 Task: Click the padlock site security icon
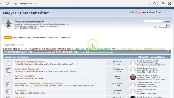[x=15, y=4]
